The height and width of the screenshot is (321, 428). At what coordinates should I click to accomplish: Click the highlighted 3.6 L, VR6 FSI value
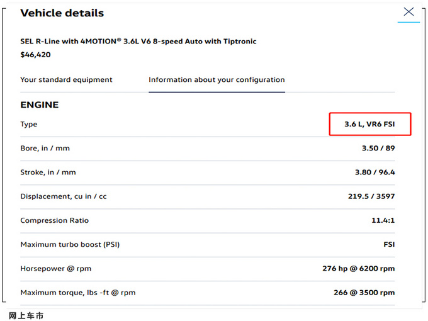(369, 125)
